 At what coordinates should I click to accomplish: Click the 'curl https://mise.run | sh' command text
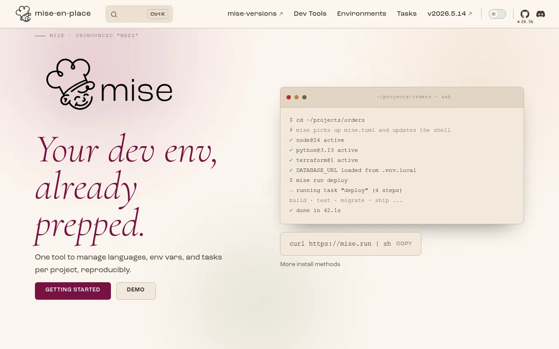340,244
